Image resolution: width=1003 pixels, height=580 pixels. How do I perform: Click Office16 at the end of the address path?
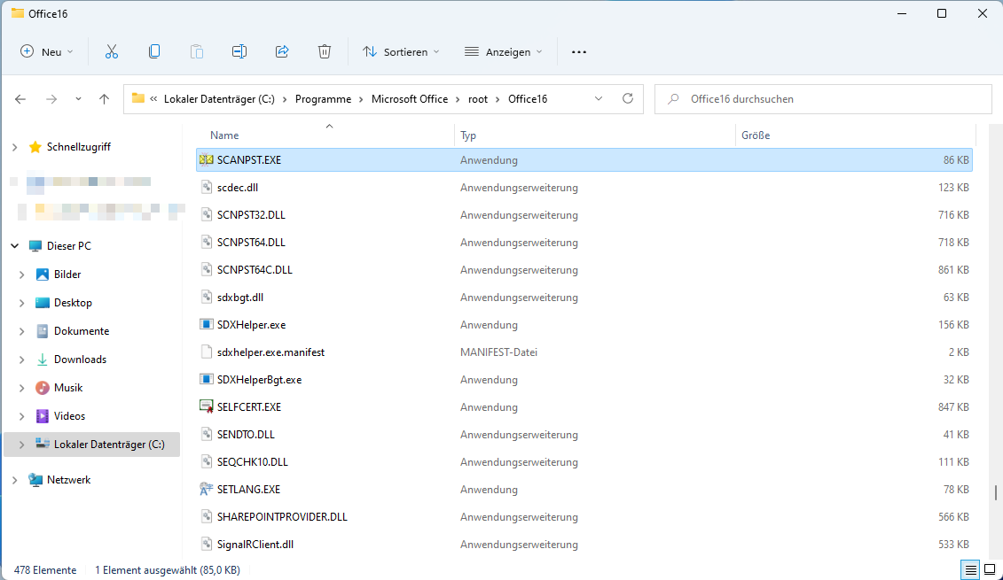[528, 99]
